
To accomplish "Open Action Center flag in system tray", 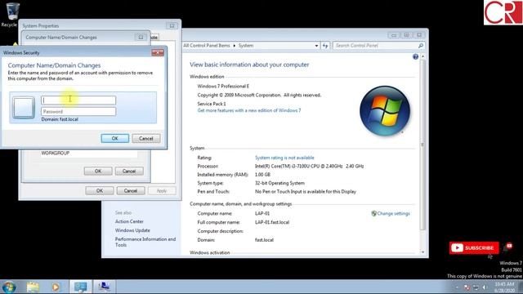I will click(467, 287).
